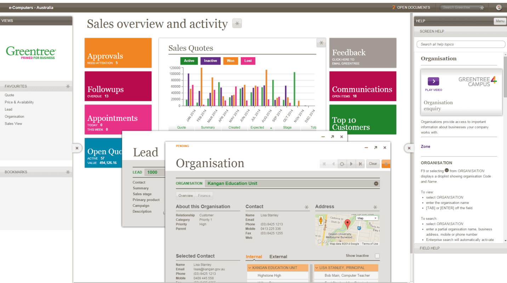Image resolution: width=507 pixels, height=283 pixels.
Task: Toggle the Lost series in Sales Quotes chart
Action: (248, 61)
